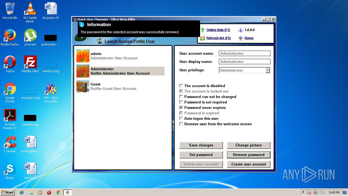The width and height of the screenshot is (348, 196).
Task: Click Create user account button
Action: [x=249, y=164]
